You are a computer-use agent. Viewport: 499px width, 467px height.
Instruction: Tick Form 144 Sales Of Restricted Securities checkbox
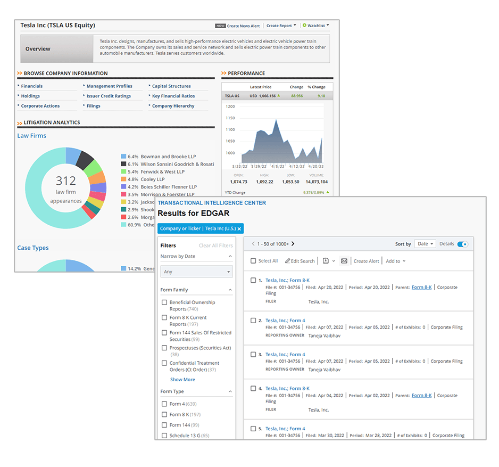[x=164, y=333]
